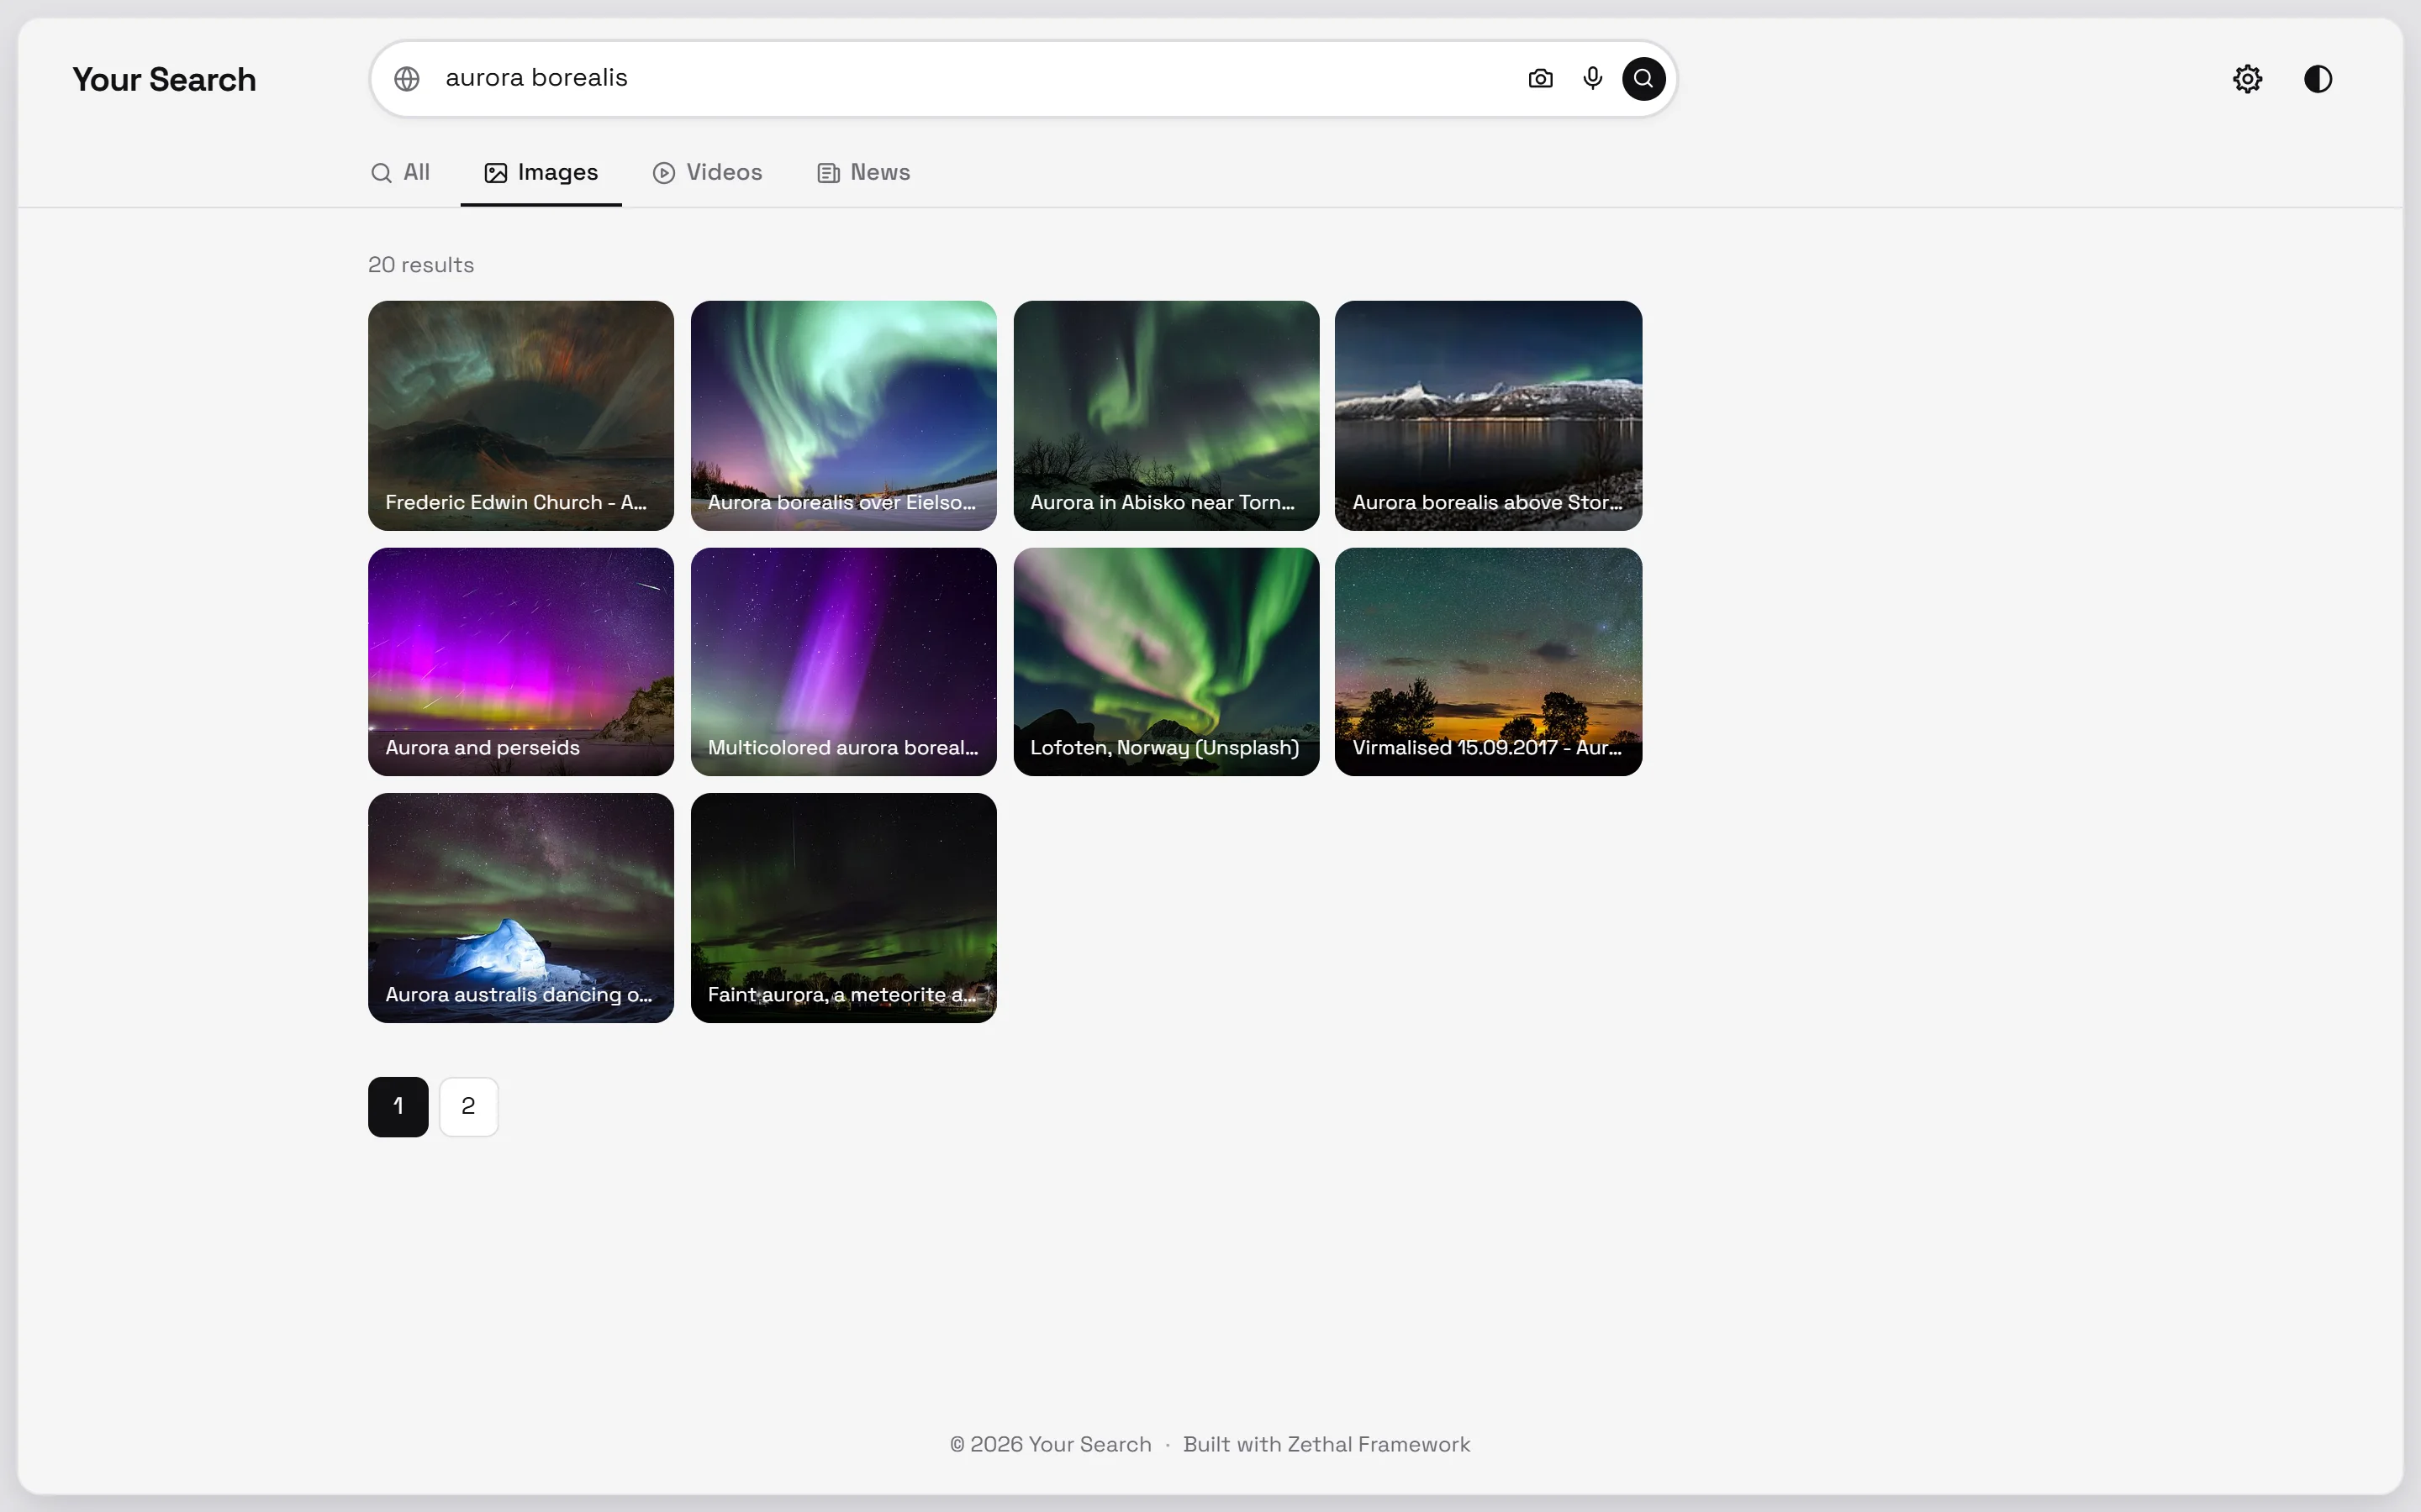The width and height of the screenshot is (2421, 1512).
Task: View Aurora and perseids image
Action: (x=521, y=662)
